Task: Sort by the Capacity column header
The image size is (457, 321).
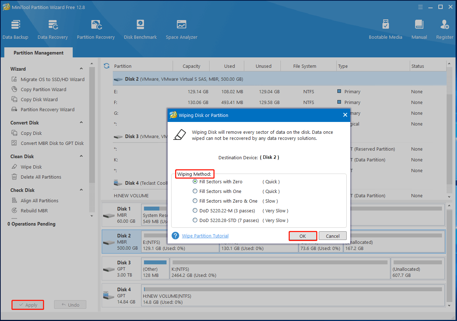Action: pyautogui.click(x=191, y=66)
